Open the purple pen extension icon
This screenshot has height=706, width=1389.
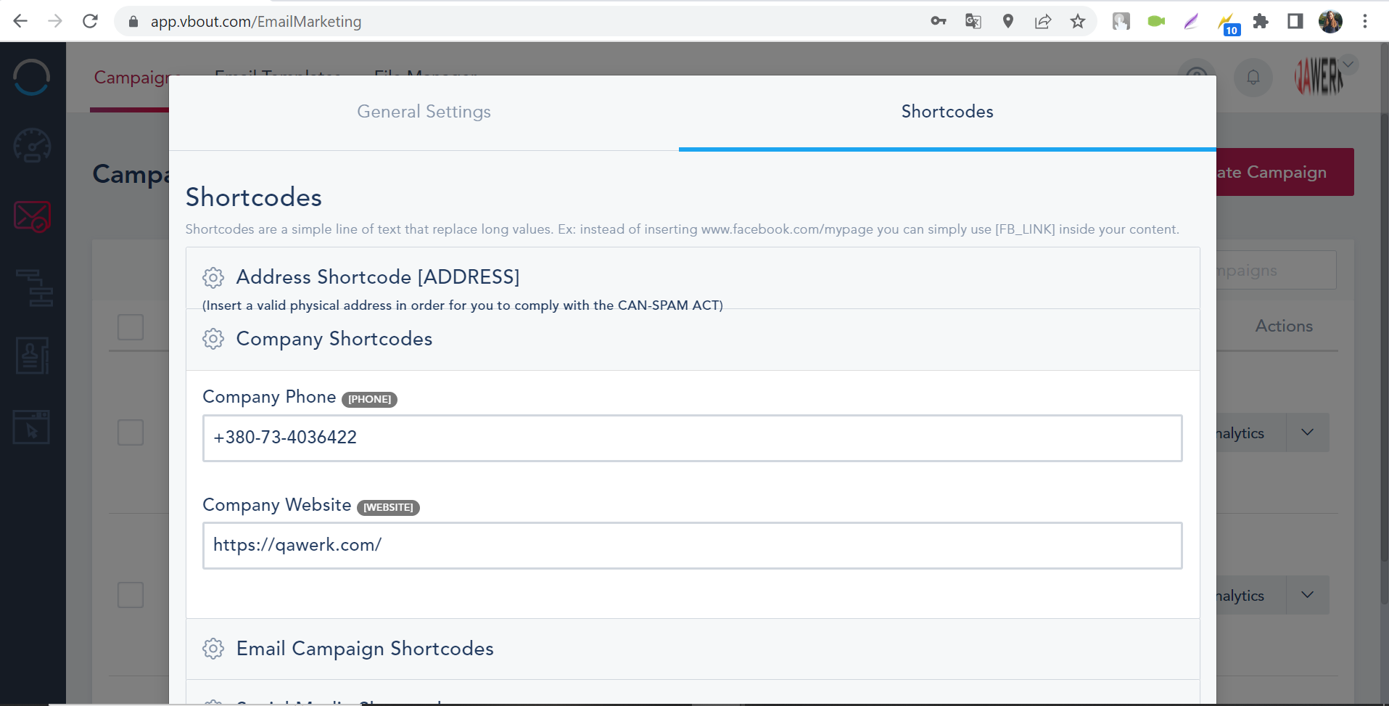(1191, 21)
